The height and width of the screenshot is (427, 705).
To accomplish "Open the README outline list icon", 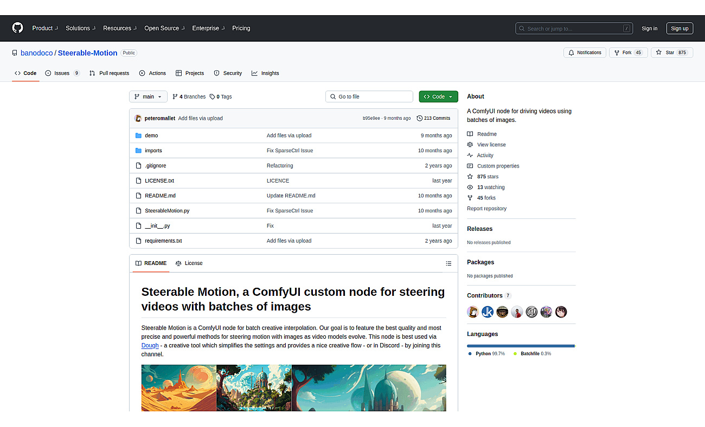I will pos(448,263).
